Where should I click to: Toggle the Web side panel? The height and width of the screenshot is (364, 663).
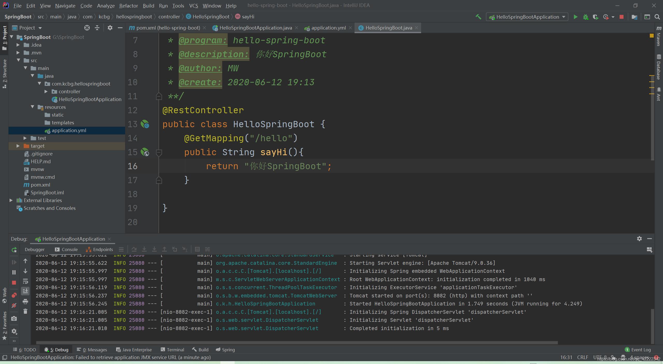pyautogui.click(x=4, y=295)
